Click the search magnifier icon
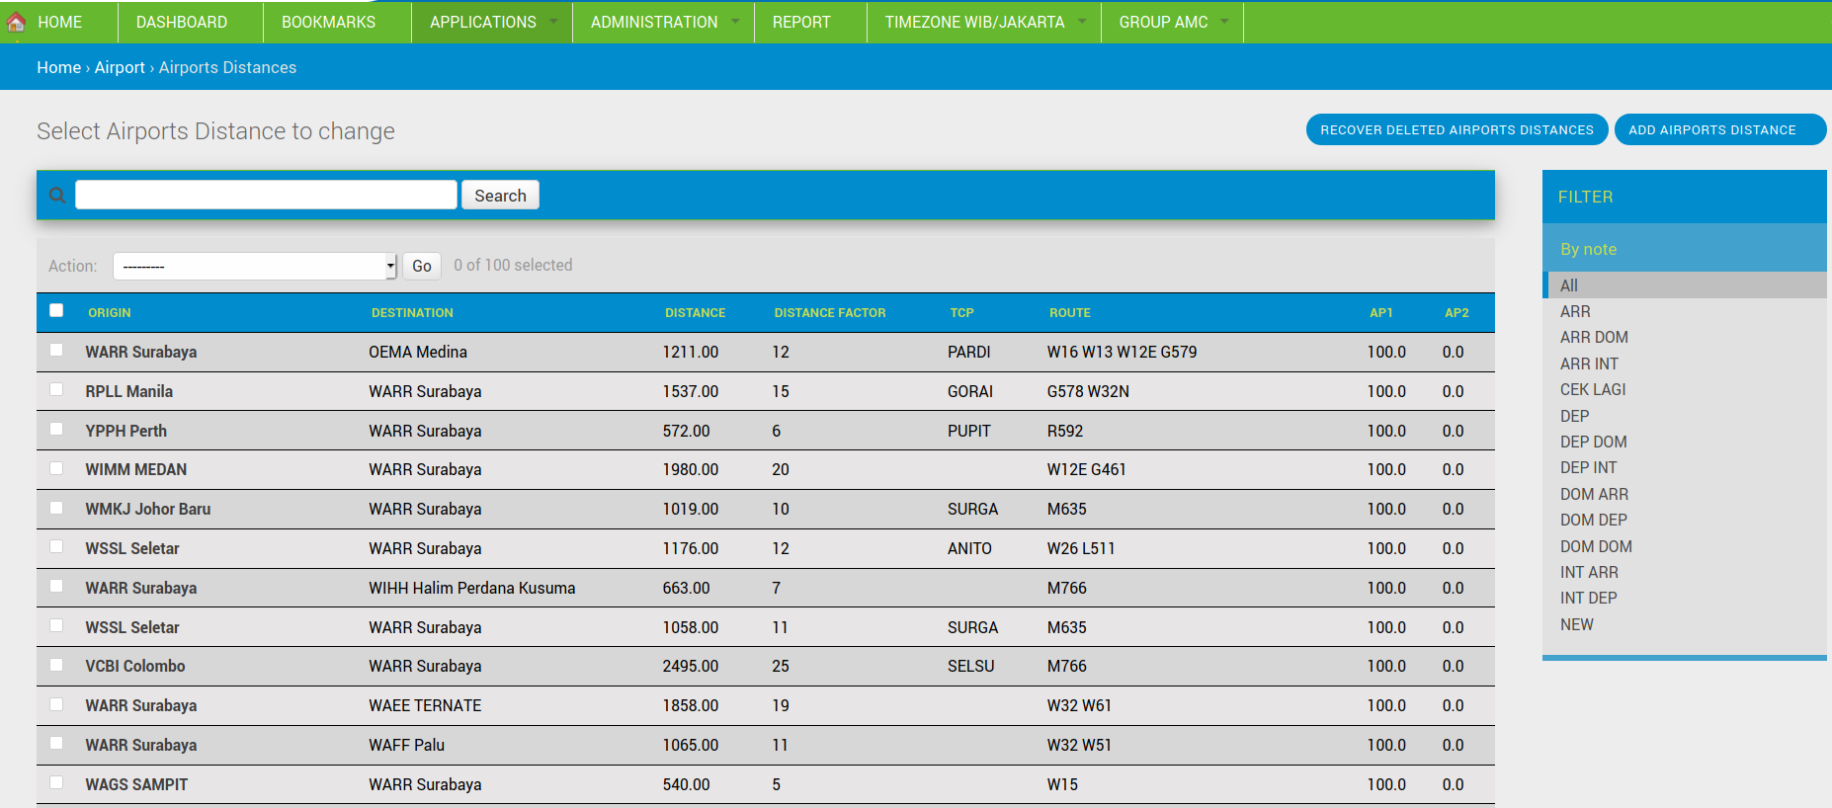The image size is (1832, 808). pos(57,196)
